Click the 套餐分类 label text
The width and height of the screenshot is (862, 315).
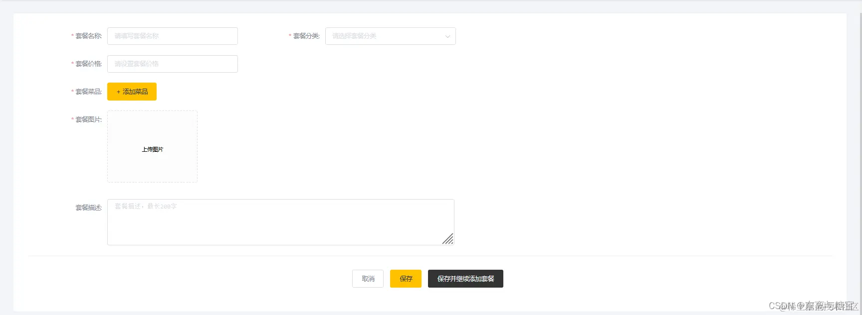pyautogui.click(x=306, y=36)
